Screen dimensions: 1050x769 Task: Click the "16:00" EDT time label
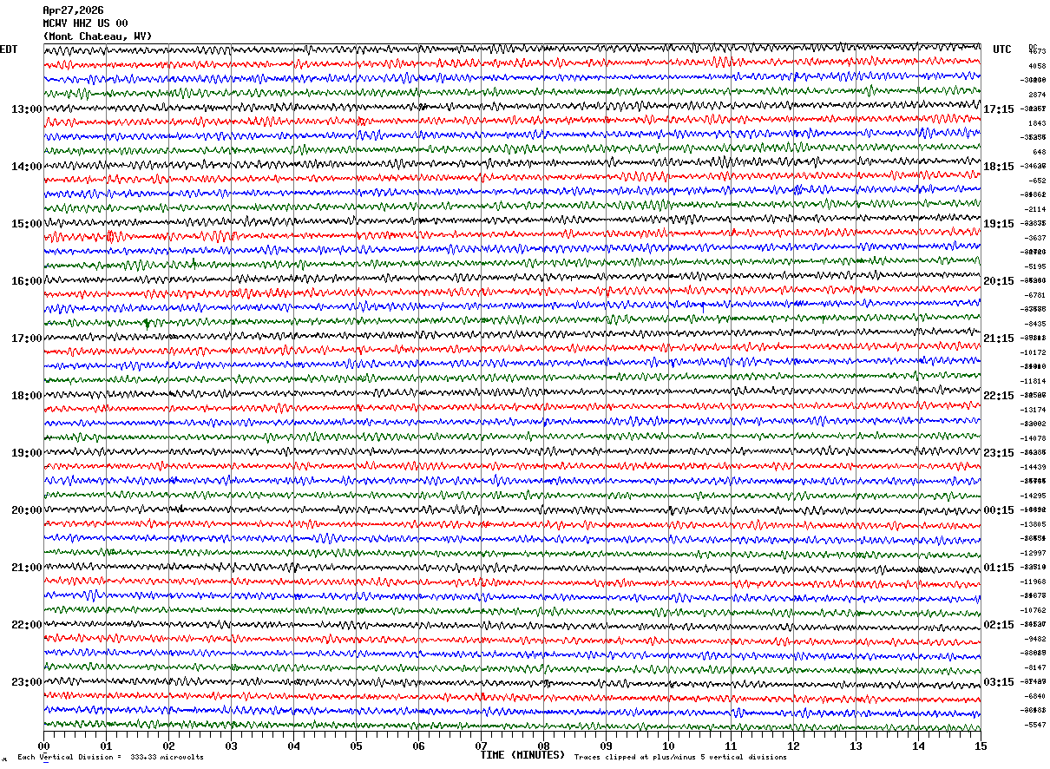pyautogui.click(x=27, y=281)
